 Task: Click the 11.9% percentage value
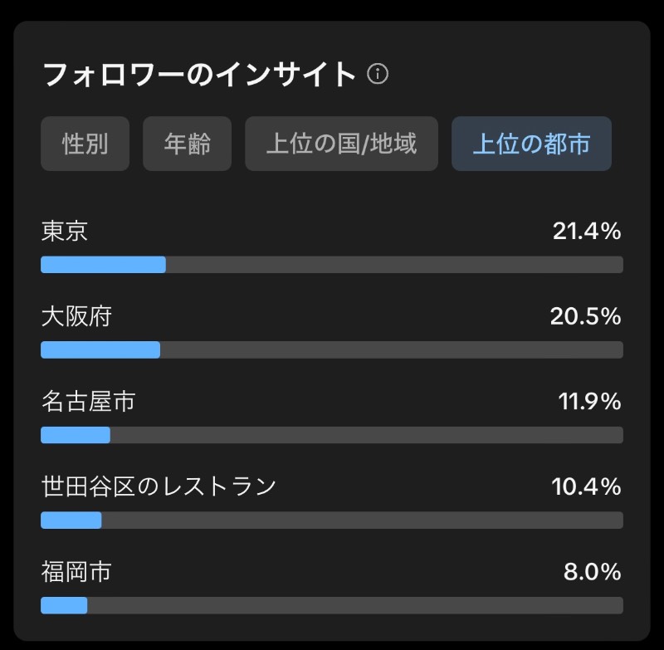click(x=589, y=402)
